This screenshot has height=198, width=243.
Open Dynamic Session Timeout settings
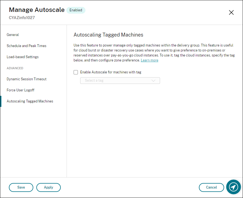pyautogui.click(x=26, y=79)
